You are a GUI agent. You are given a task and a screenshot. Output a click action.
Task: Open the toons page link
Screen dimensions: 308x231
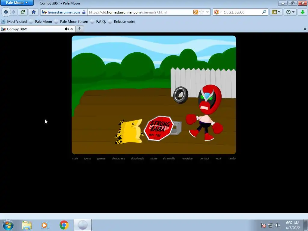(88, 158)
